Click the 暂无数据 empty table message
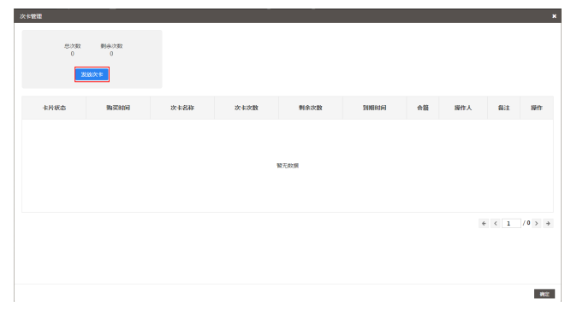Screen dimensions: 571x311 click(x=288, y=165)
